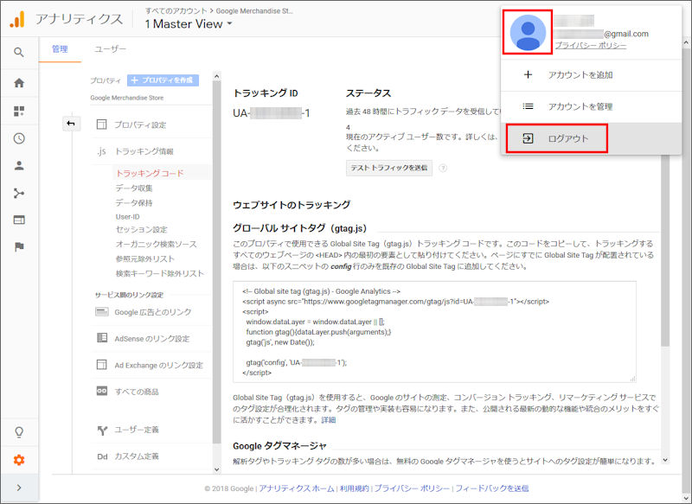The width and height of the screenshot is (692, 504).
Task: Select トラッキングコード submenu item
Action: [x=150, y=173]
